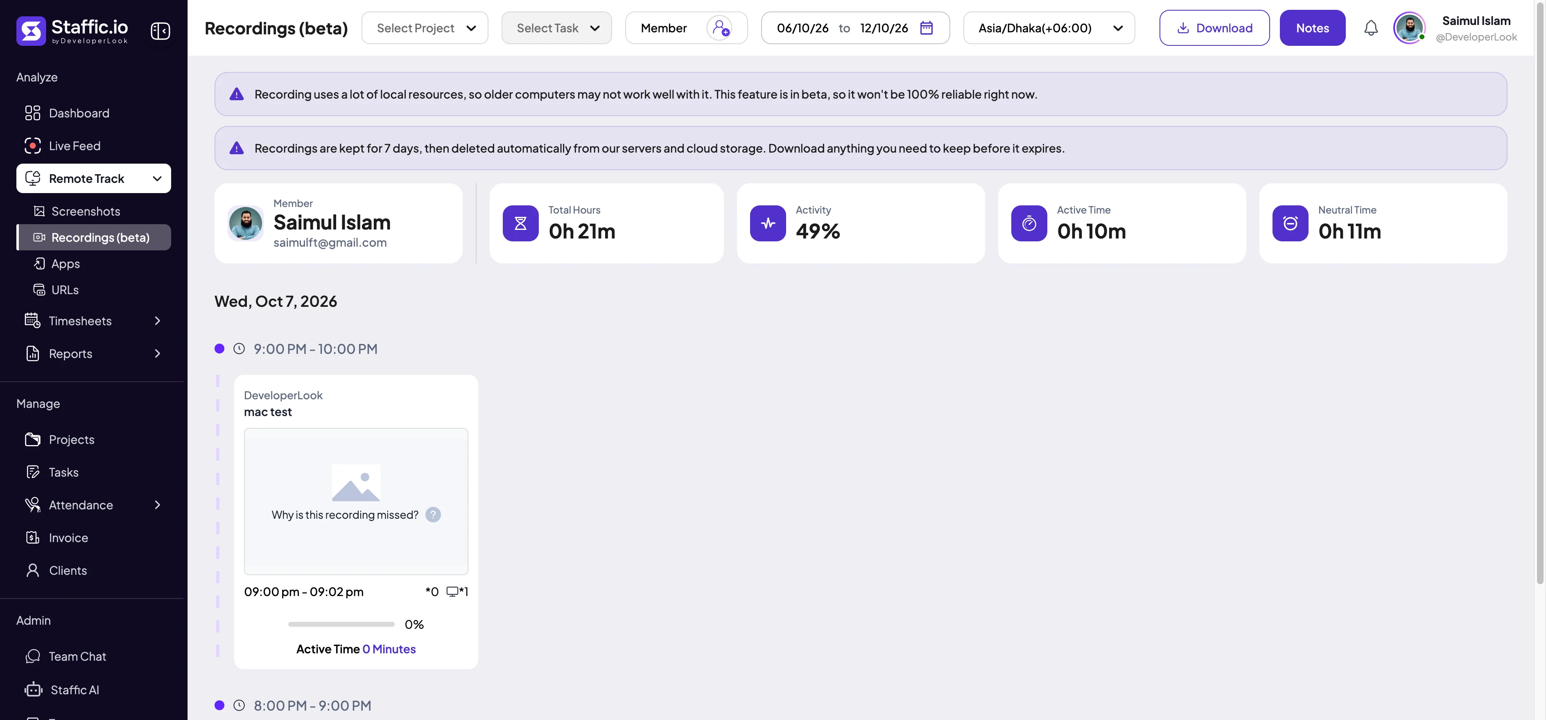This screenshot has height=720, width=1546.
Task: Click the Total Hours hourglass icon
Action: pyautogui.click(x=520, y=224)
